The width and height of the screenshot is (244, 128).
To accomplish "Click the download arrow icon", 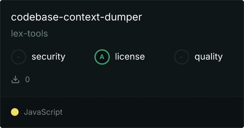I will [15, 79].
